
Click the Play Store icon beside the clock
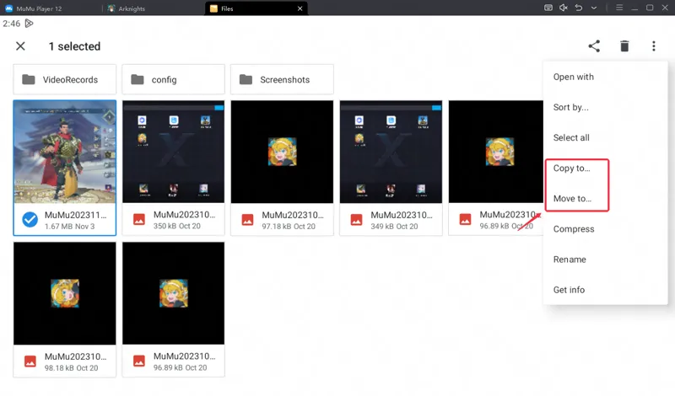click(x=30, y=24)
